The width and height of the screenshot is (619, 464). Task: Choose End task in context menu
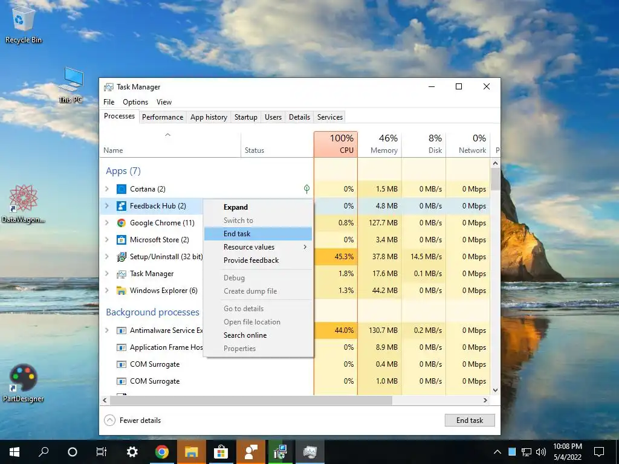258,234
